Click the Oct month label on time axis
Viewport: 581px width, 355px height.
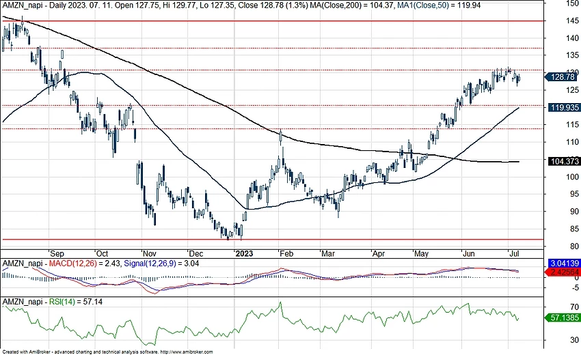coord(102,253)
